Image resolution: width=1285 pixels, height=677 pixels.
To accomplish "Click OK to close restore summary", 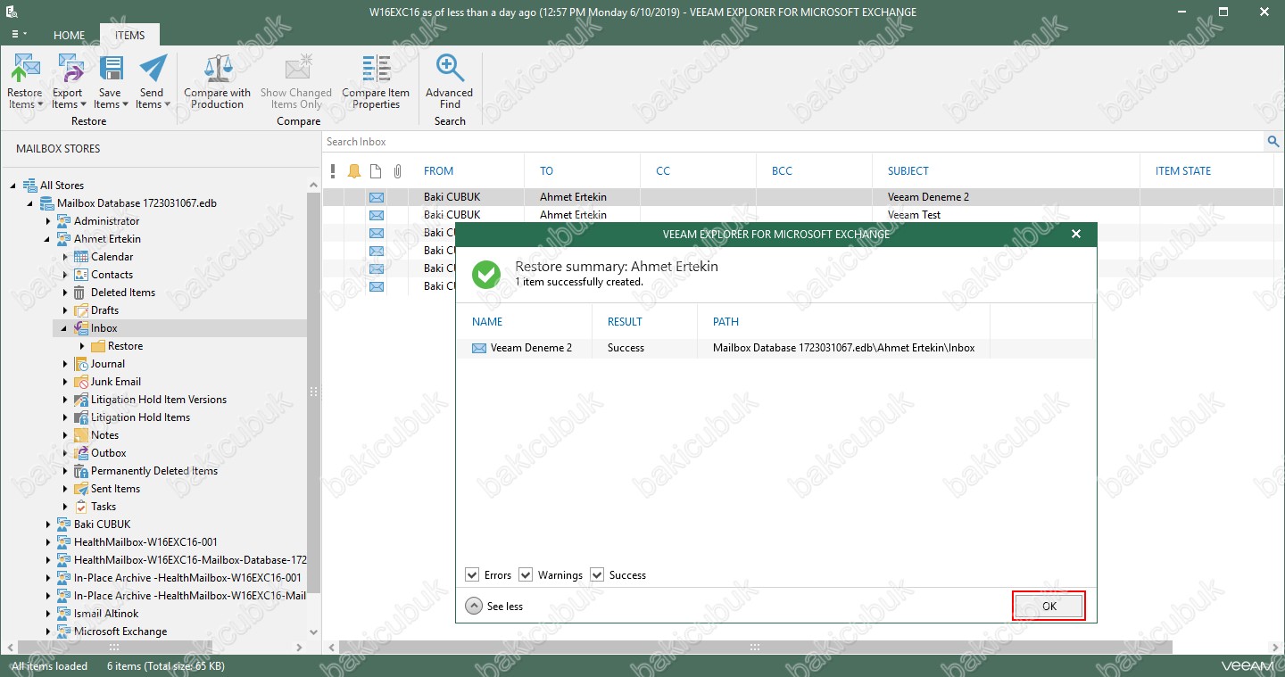I will (x=1049, y=607).
